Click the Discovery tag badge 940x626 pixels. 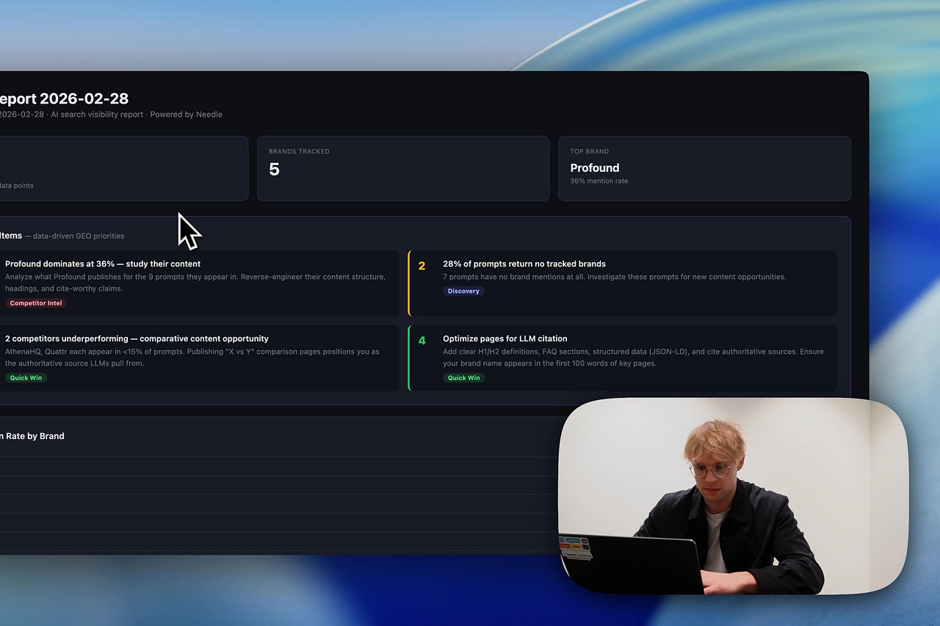[x=463, y=291]
